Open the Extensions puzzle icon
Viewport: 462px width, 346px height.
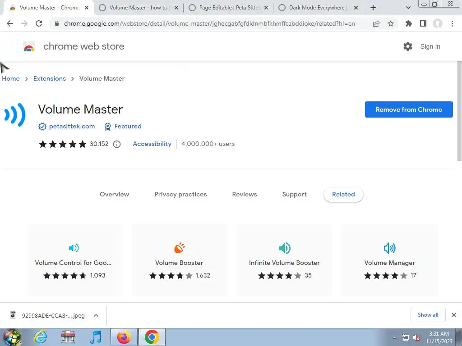coord(409,23)
